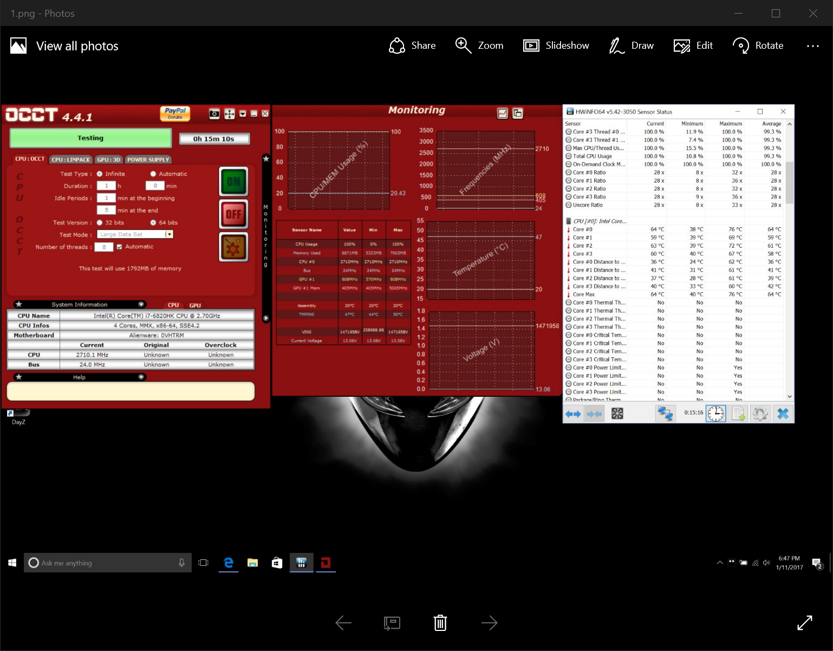Click the small arrow below the Monitoring strip
The height and width of the screenshot is (651, 833).
click(x=266, y=318)
